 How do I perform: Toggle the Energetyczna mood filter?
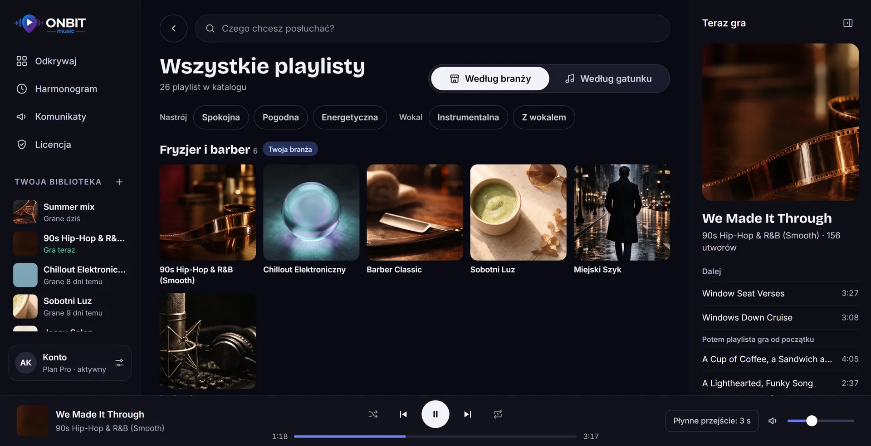(x=350, y=117)
